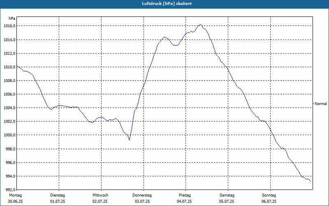Screen dimensions: 329x206
Task: Click the '992,0' axis value
Action: [11, 190]
